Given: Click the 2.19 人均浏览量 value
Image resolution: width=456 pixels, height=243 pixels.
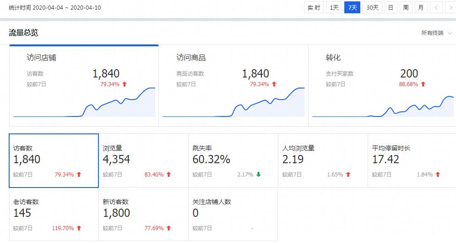Looking at the screenshot, I should pos(293,160).
